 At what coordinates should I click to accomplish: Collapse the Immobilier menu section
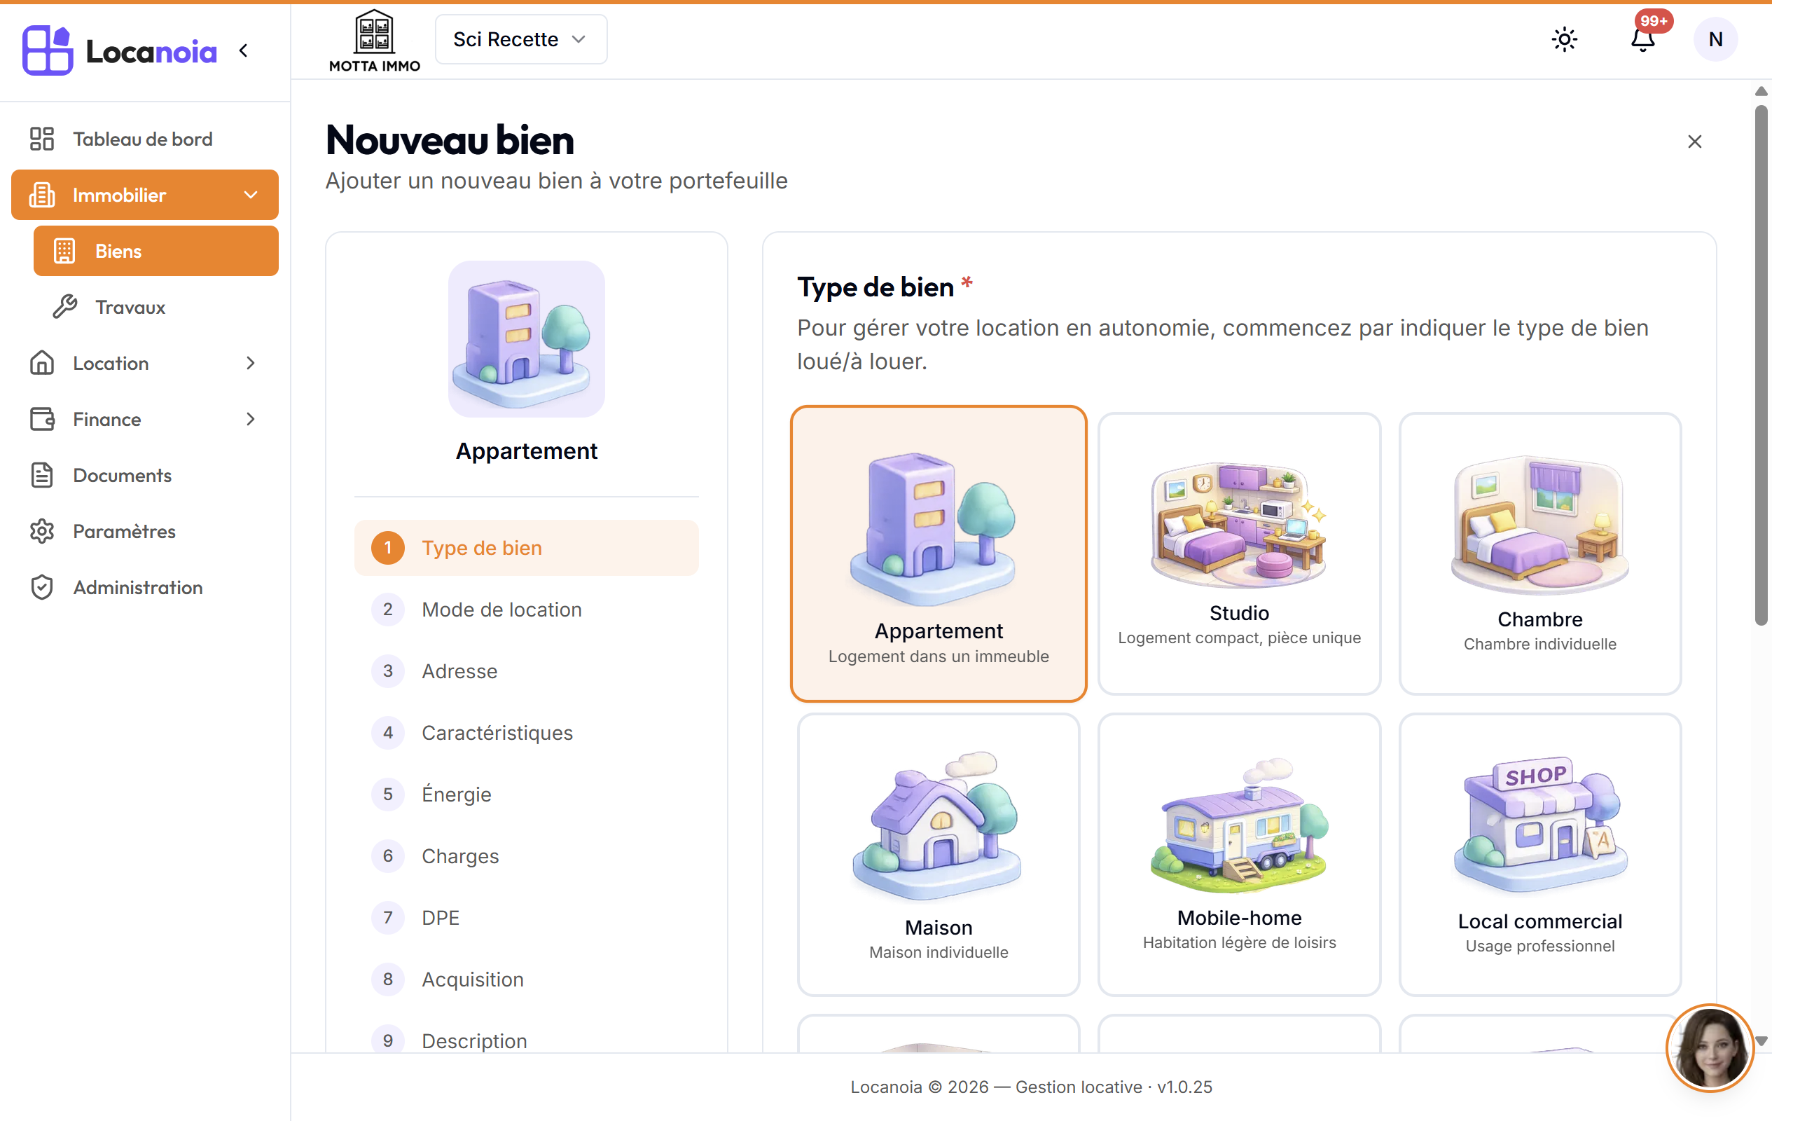tap(144, 195)
